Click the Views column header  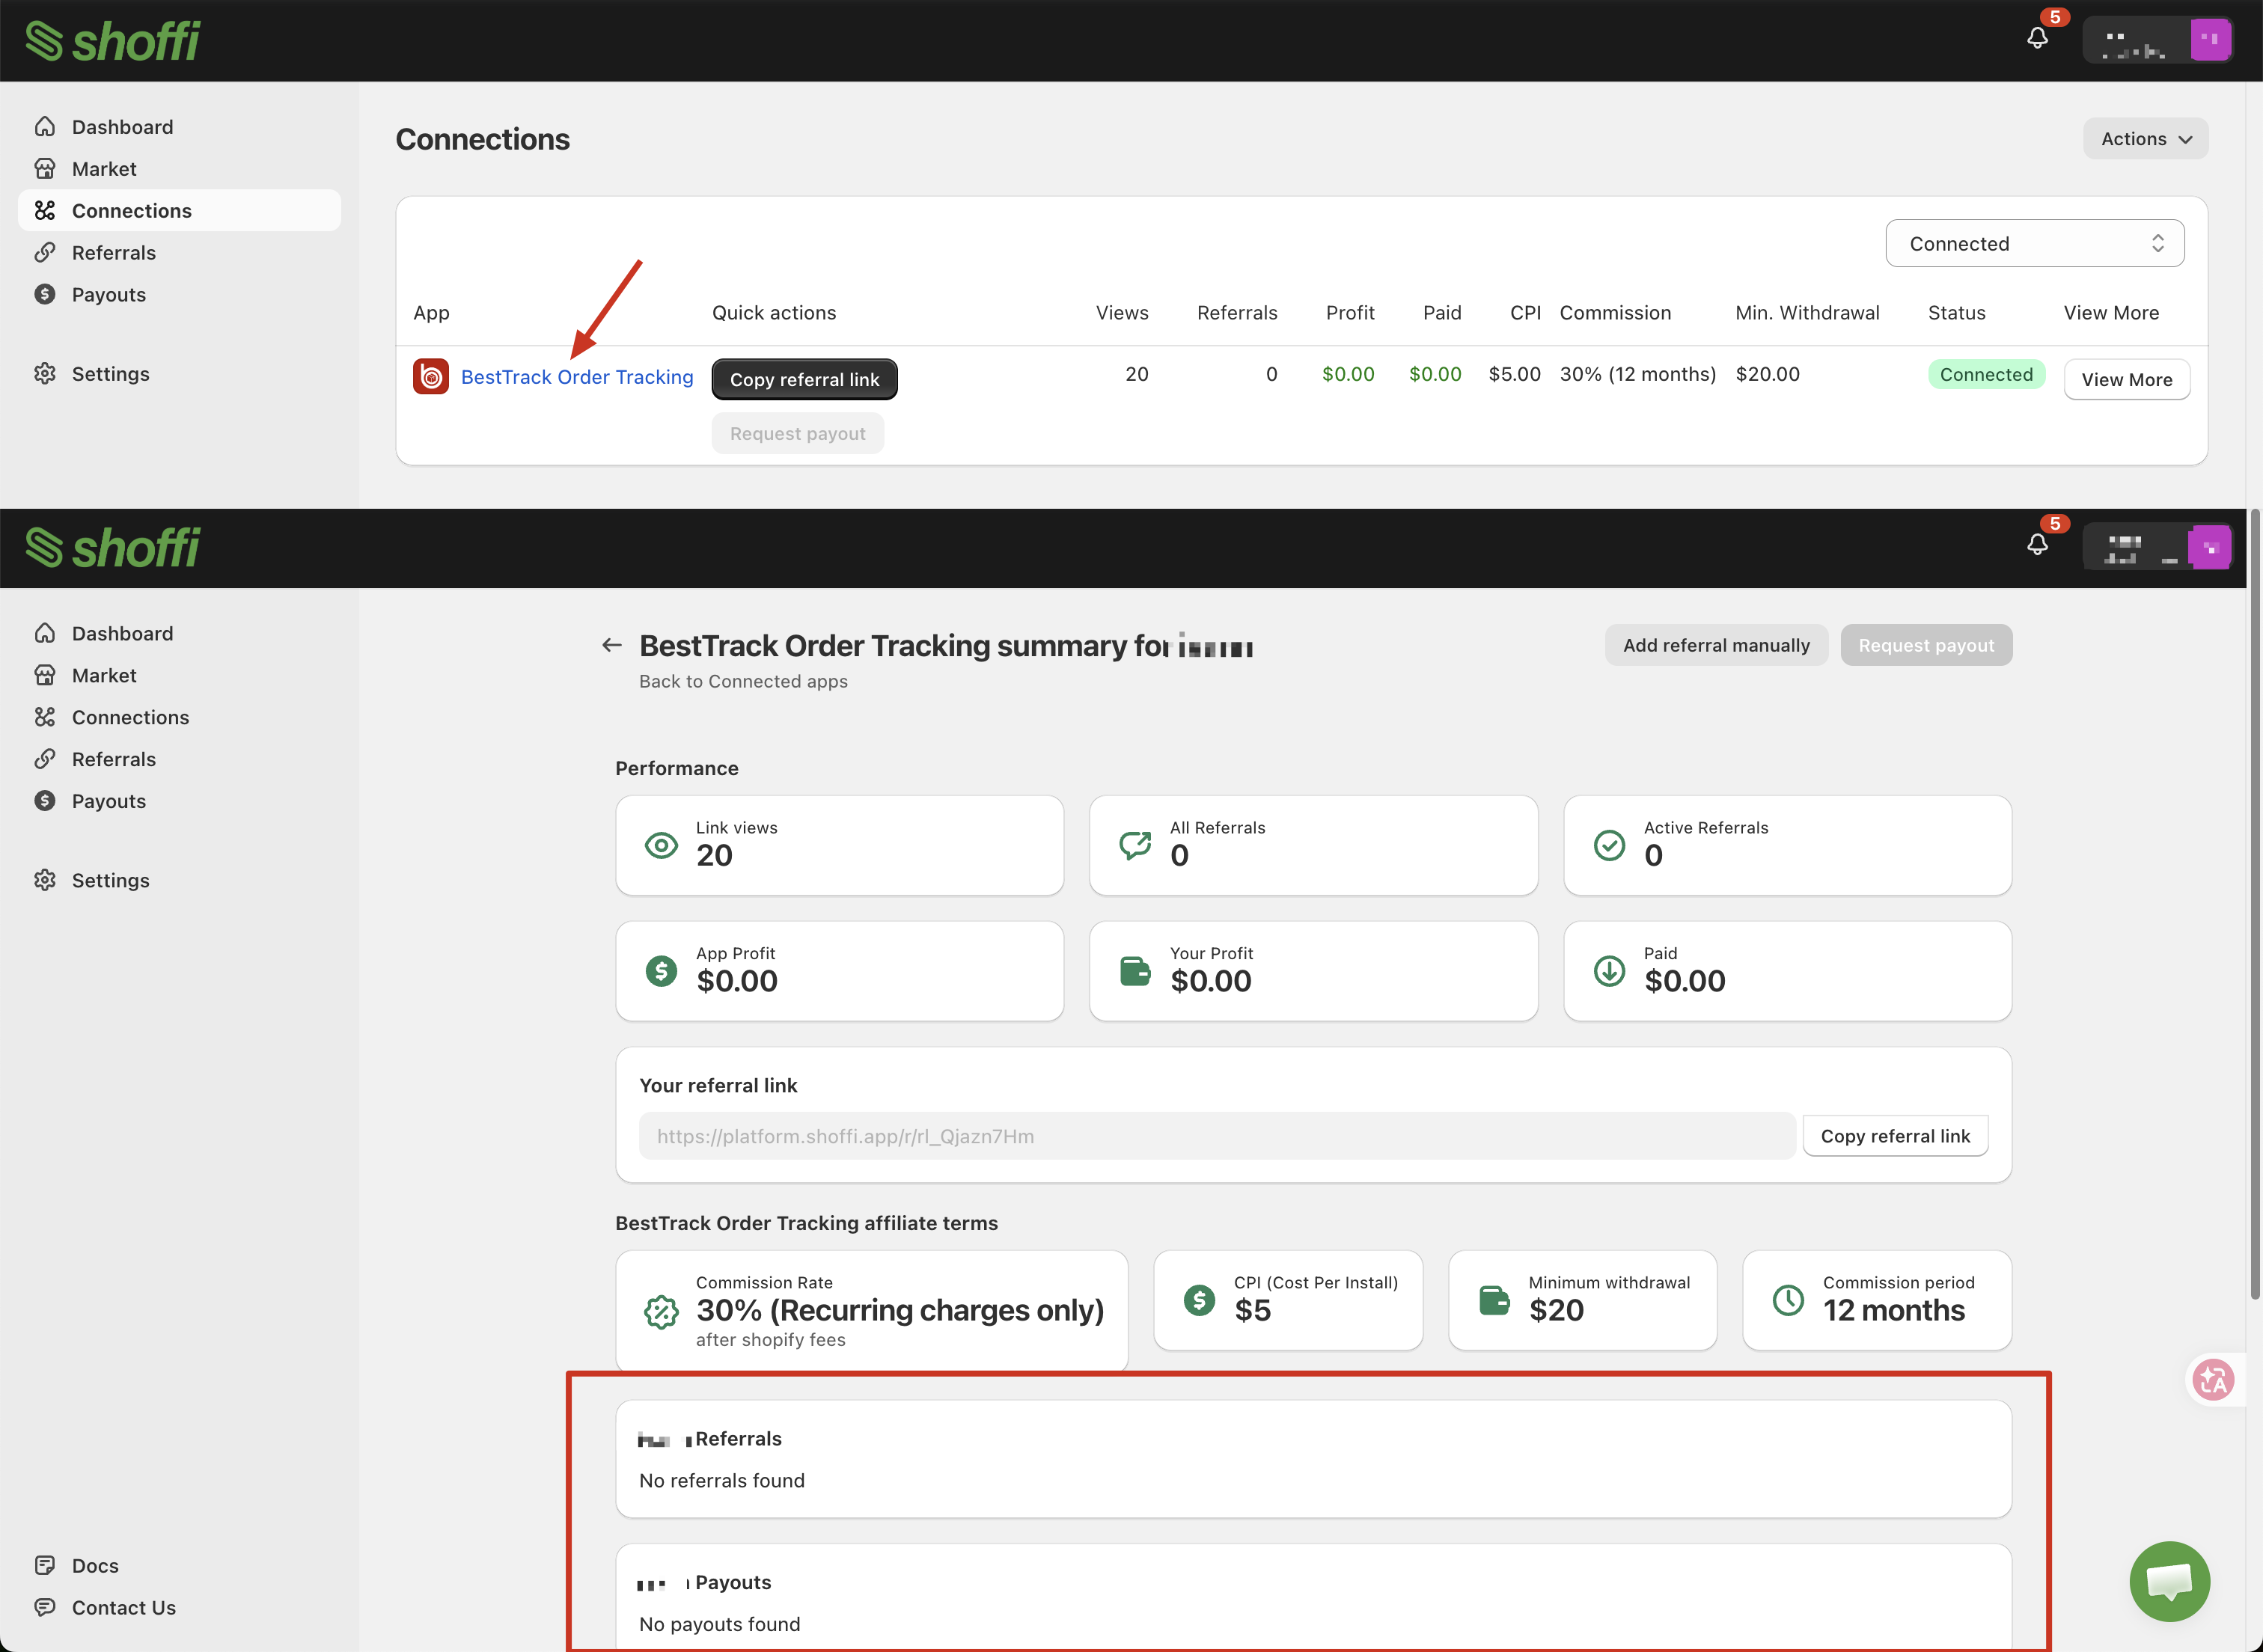[x=1122, y=312]
